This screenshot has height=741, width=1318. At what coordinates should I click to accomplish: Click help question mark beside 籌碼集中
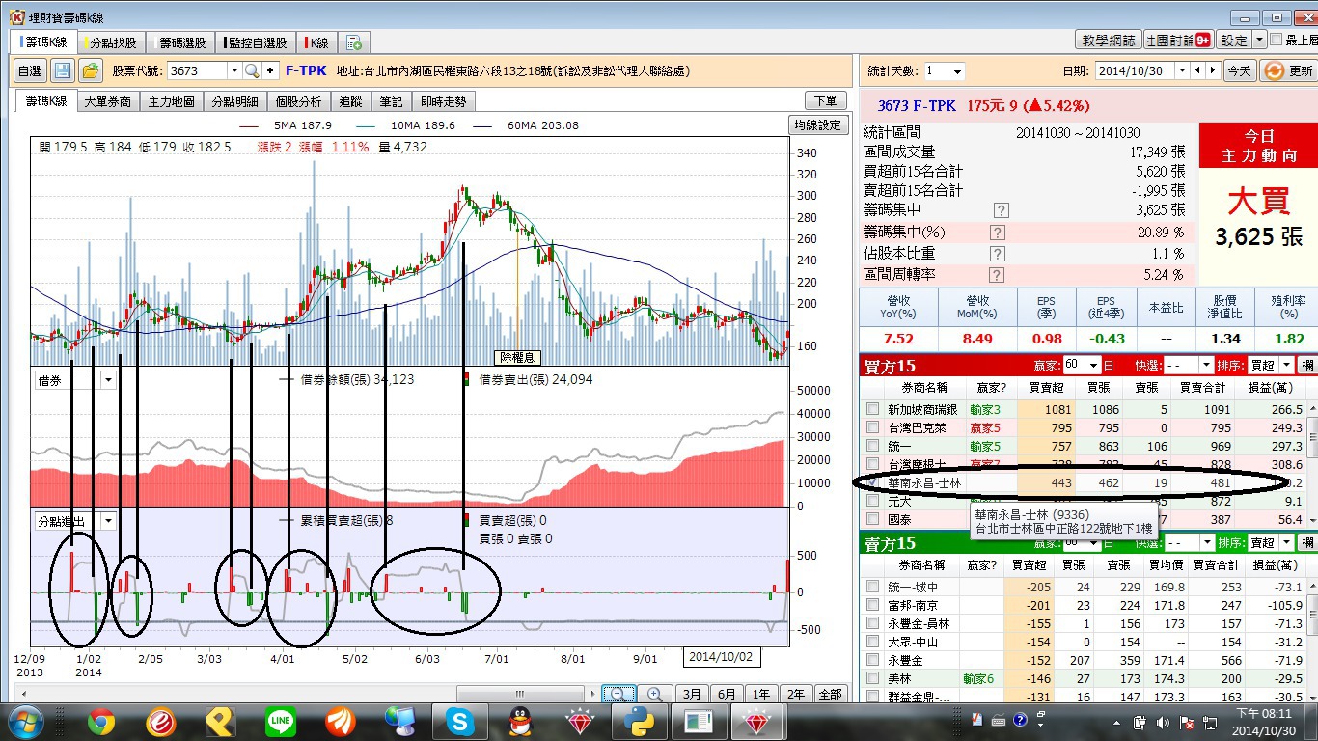[1001, 210]
